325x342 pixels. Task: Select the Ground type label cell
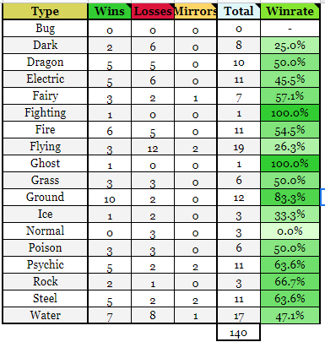click(45, 198)
